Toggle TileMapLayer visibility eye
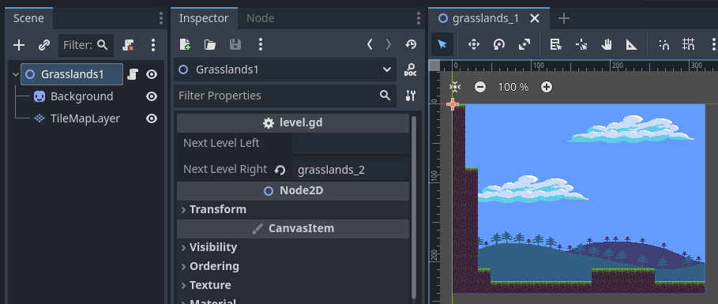The height and width of the screenshot is (304, 718). pos(152,118)
